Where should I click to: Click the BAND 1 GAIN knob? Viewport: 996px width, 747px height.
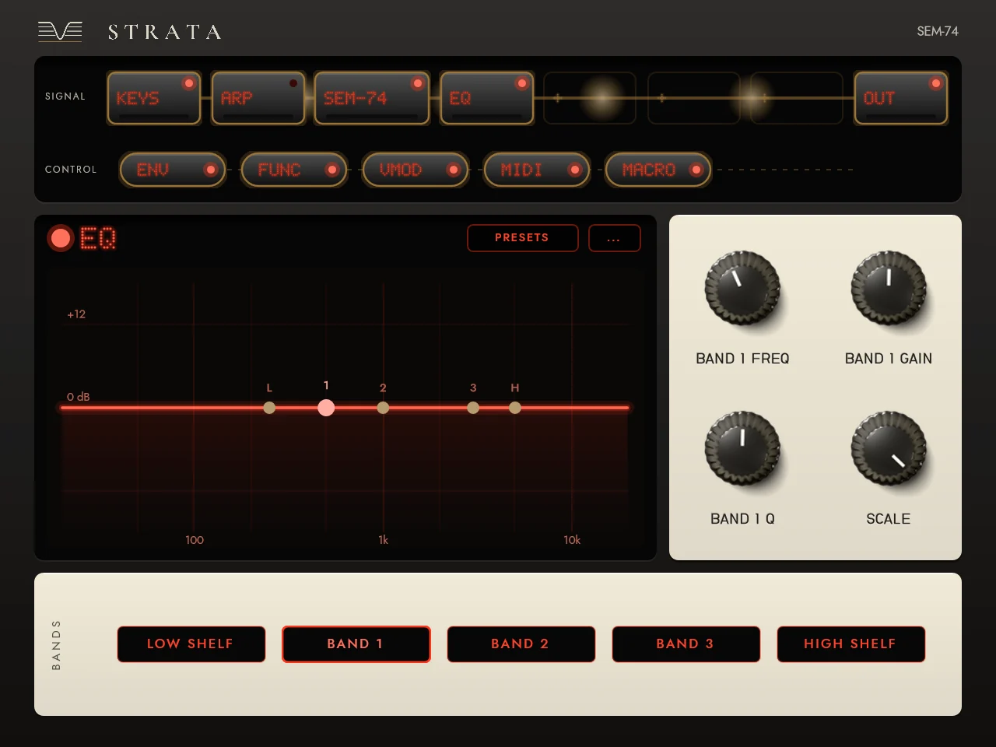(889, 288)
